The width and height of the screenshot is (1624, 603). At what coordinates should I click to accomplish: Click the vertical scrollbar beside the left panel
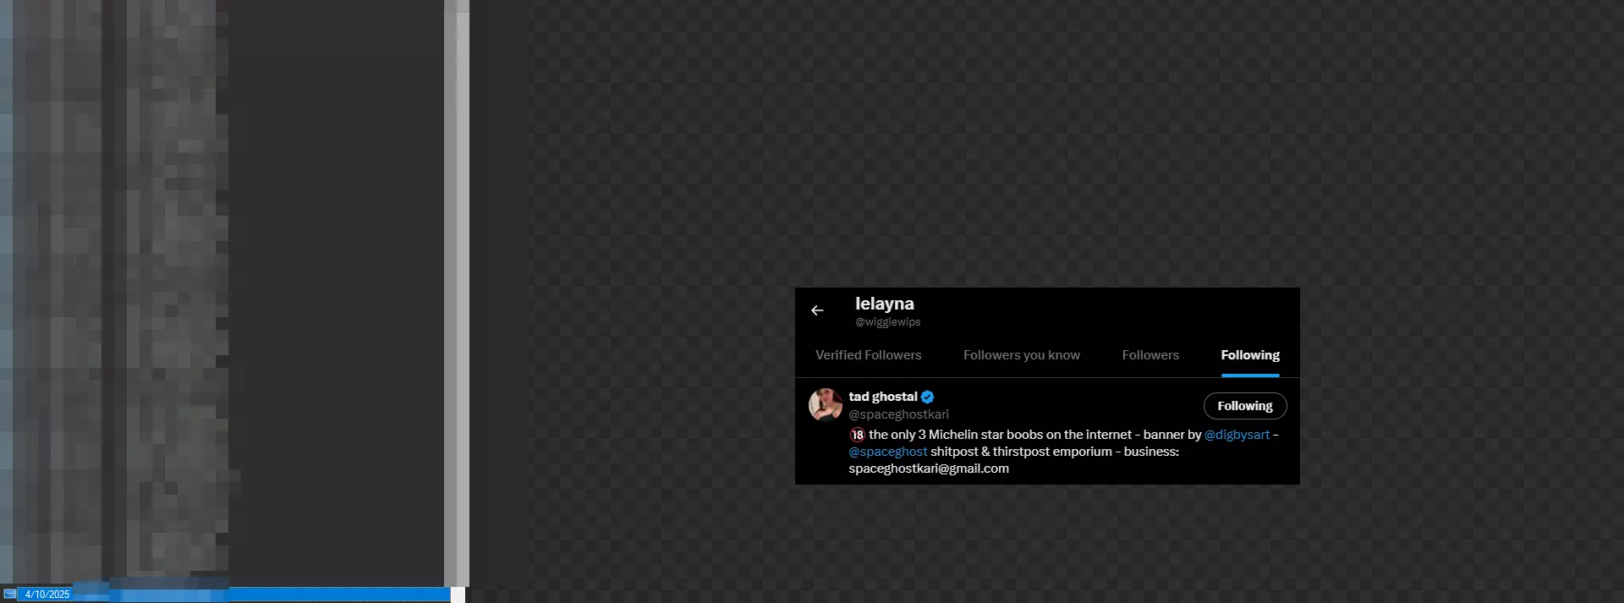pos(457,293)
